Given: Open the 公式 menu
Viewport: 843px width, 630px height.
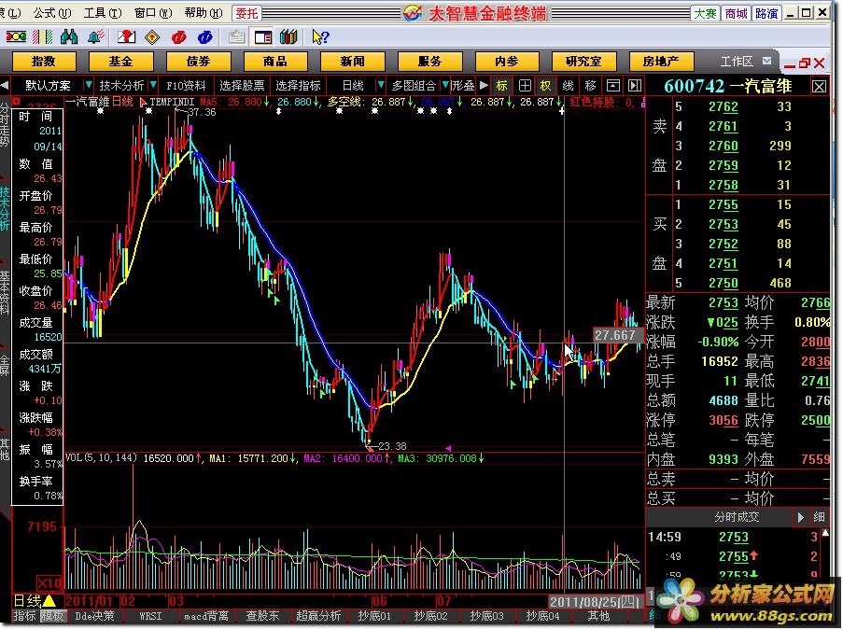Looking at the screenshot, I should coord(51,13).
